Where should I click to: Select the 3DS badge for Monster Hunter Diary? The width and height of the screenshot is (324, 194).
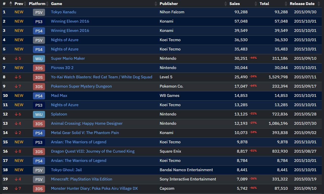(39, 189)
